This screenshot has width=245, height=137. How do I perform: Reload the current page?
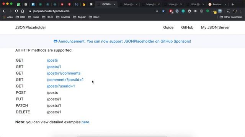[16, 11]
